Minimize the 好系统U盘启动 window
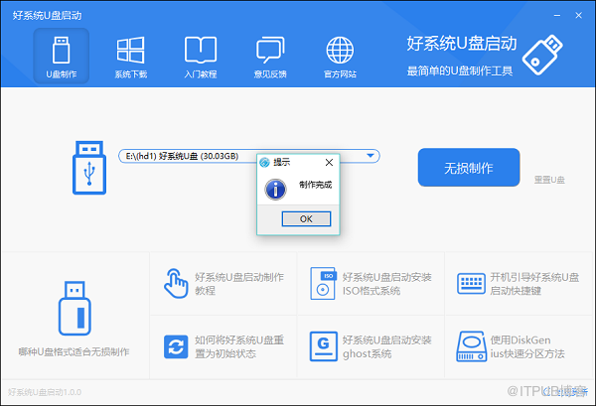 coord(557,16)
